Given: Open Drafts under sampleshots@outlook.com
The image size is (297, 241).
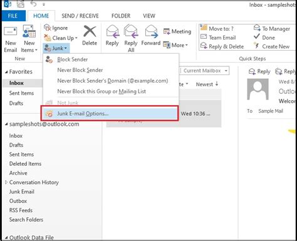Looking at the screenshot, I should point(16,145).
